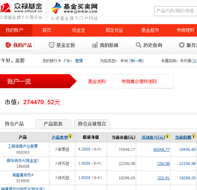Click 银华货币A current market value 22256.98
This screenshot has width=197, height=190.
127,164
